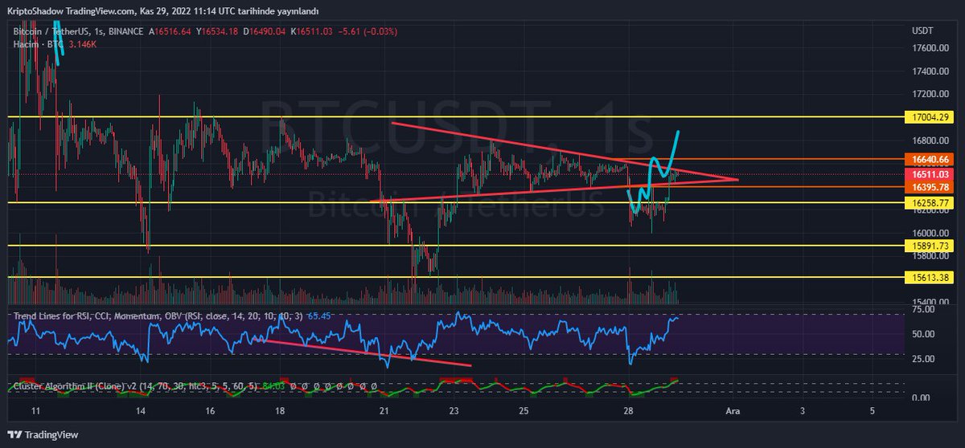Viewport: 965px width, 448px height.
Task: Select the 16395.78 orange price label
Action: click(927, 187)
